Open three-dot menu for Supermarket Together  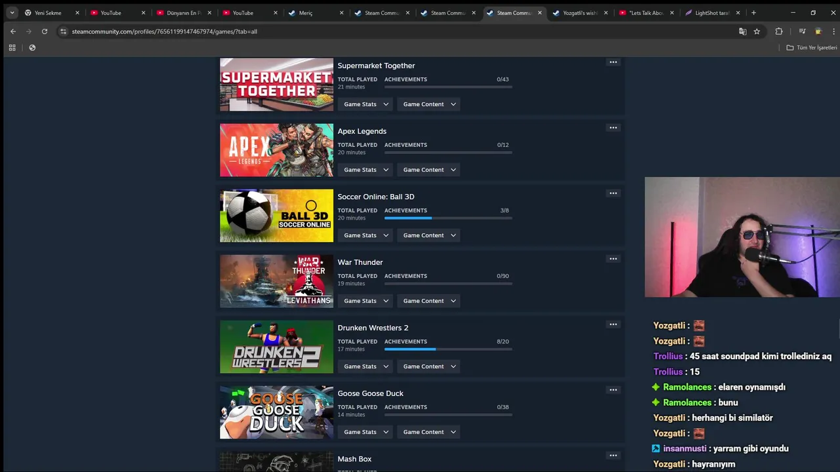click(613, 62)
